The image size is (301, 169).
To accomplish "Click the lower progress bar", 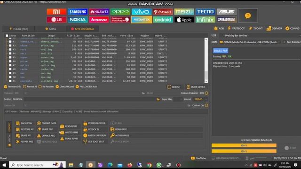I will click(x=244, y=151).
